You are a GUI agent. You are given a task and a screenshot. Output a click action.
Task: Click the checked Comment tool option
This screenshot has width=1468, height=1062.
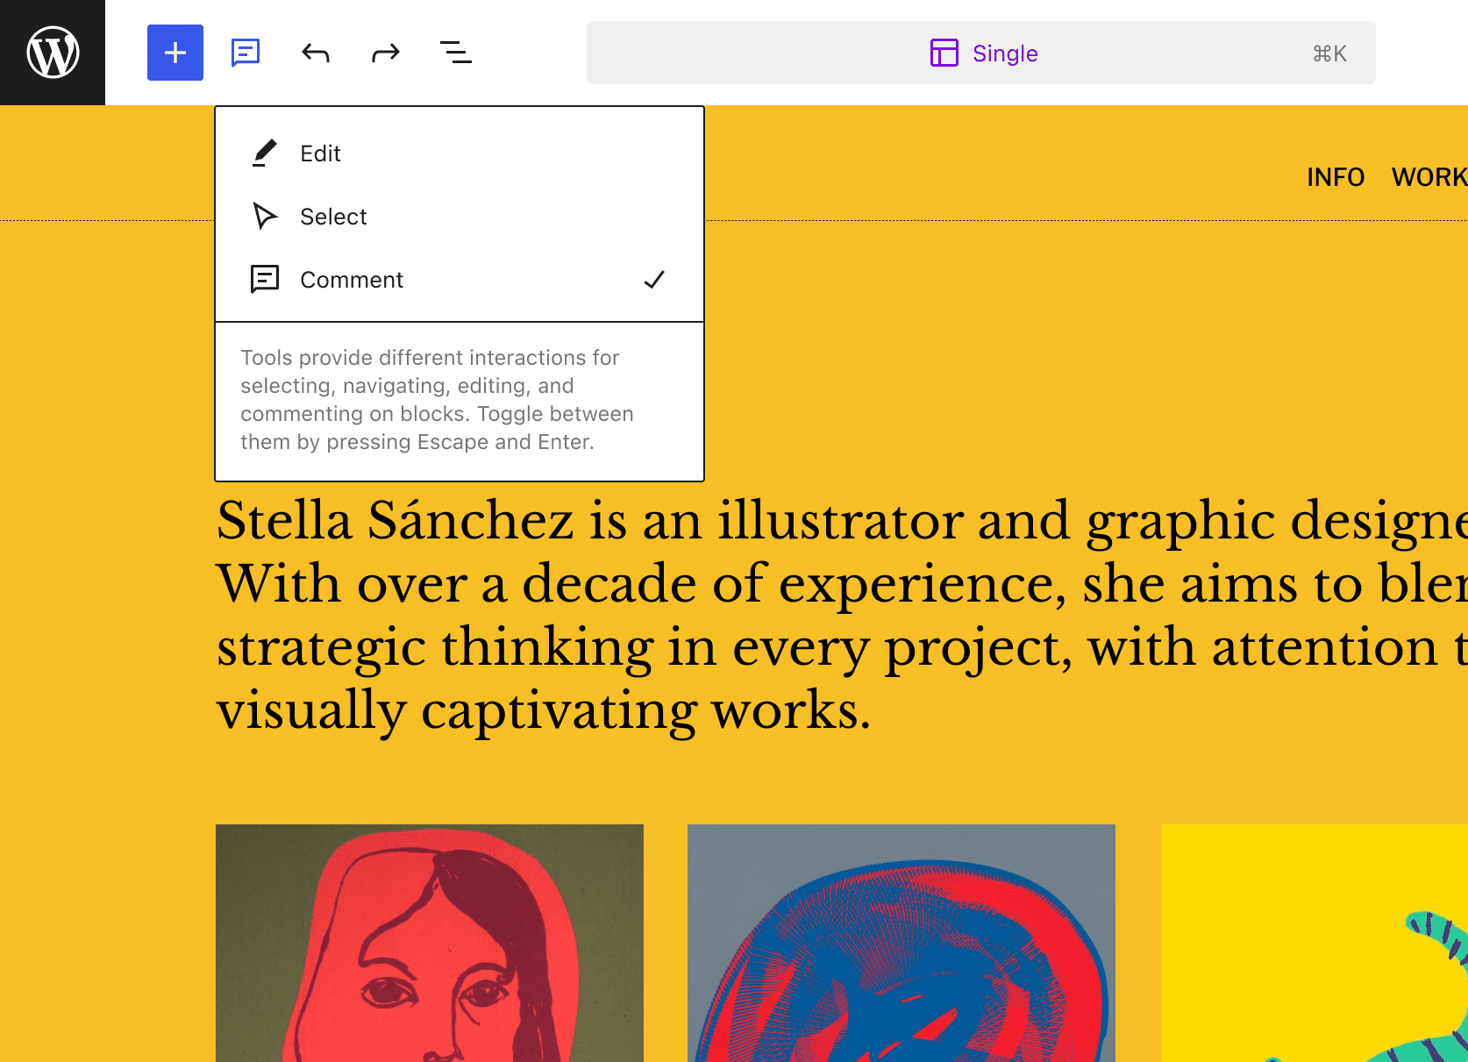[438, 280]
